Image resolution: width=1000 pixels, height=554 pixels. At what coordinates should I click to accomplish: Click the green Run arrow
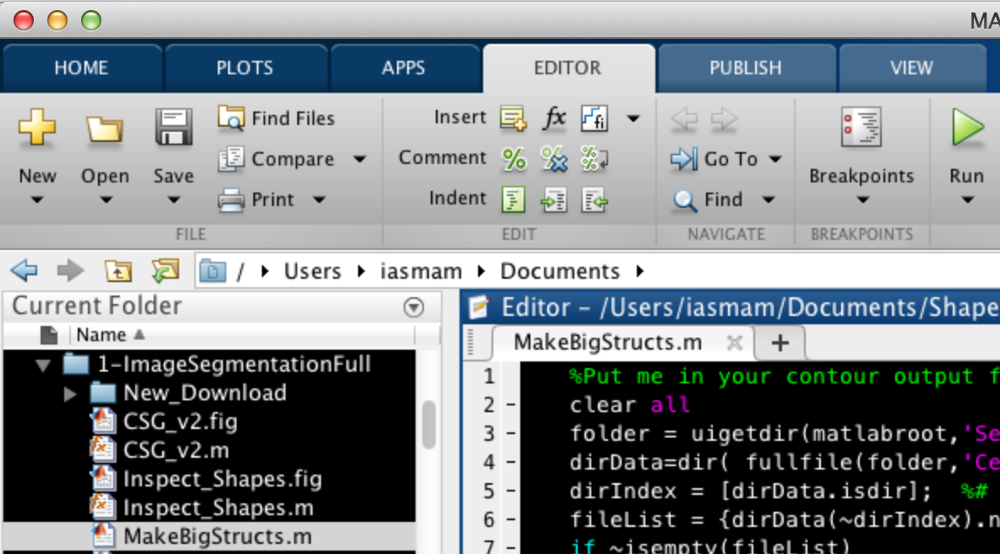click(967, 127)
